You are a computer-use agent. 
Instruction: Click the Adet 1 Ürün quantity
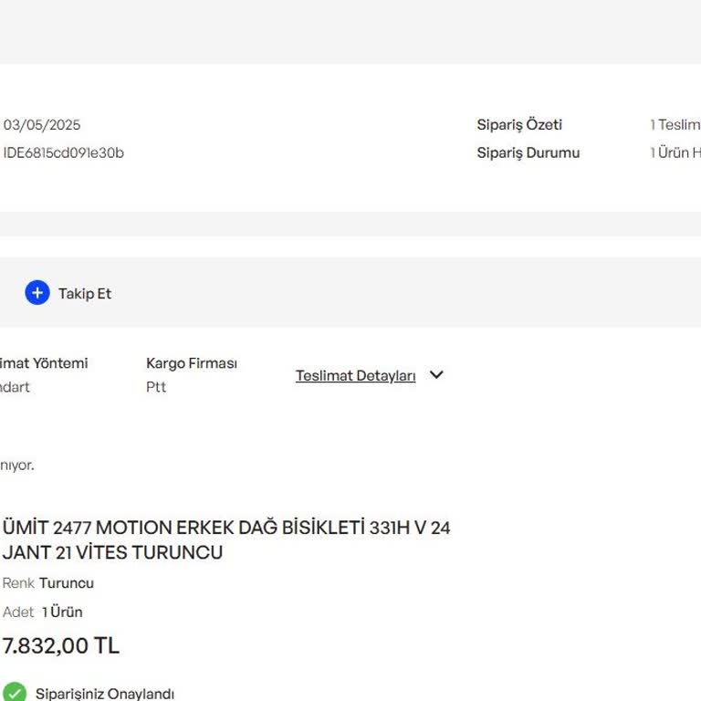pos(43,612)
